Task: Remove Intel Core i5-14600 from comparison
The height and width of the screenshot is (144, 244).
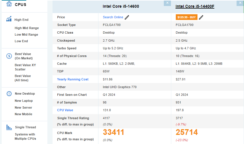Action: (167, 3)
